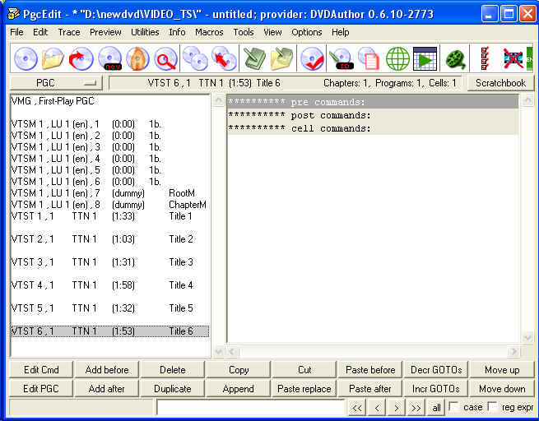Click the Copy button

239,370
